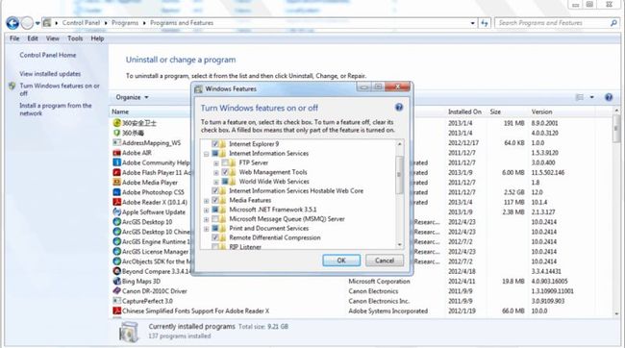The image size is (625, 348).
Task: Click the Forward navigation arrow
Action: (27, 23)
